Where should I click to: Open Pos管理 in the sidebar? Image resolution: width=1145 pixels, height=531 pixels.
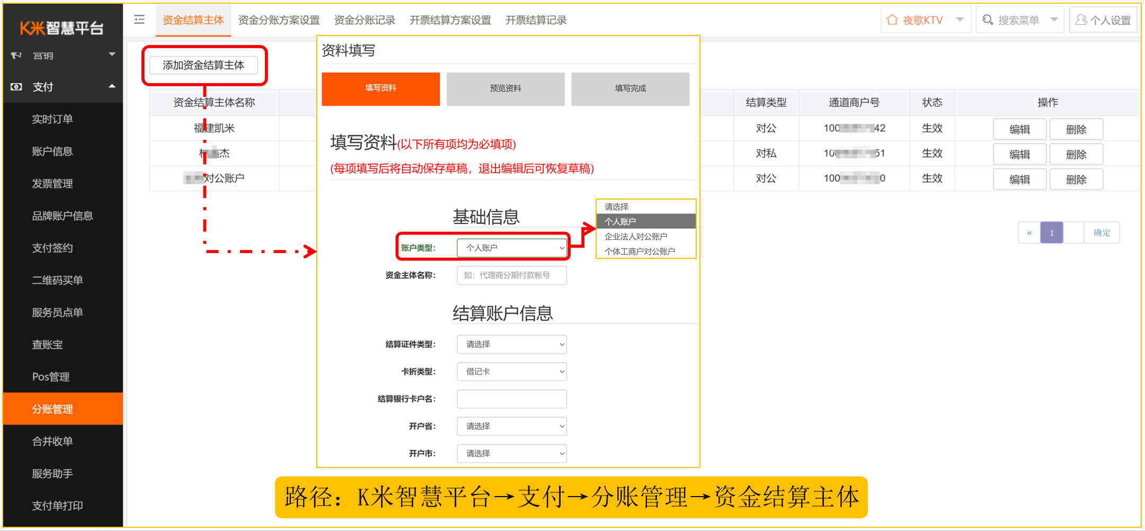tap(63, 377)
